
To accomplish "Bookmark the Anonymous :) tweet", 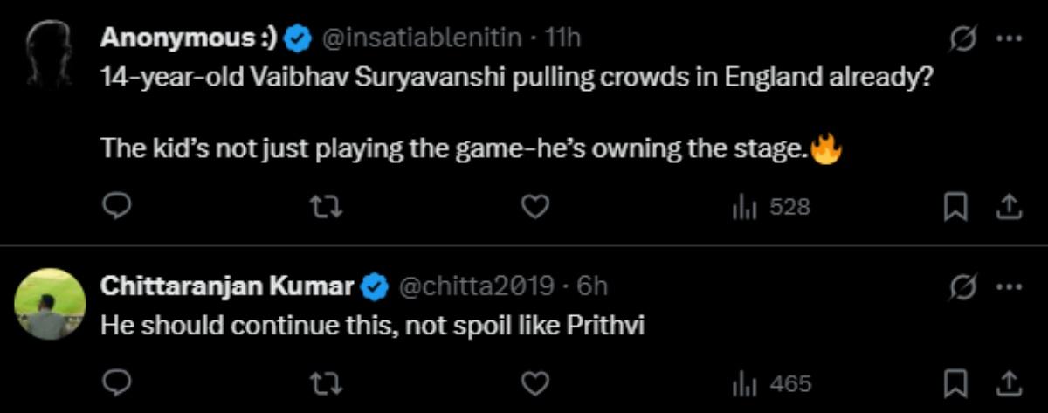I will (x=956, y=206).
